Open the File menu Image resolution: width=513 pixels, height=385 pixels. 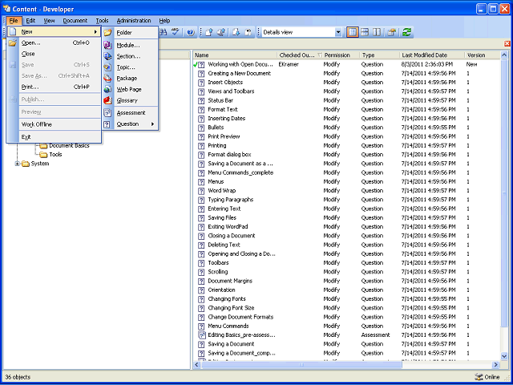tap(14, 20)
